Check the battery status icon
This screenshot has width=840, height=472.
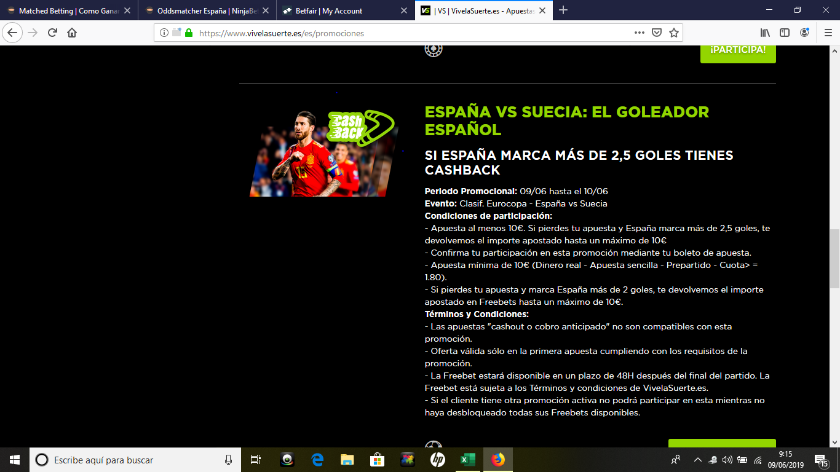[742, 460]
